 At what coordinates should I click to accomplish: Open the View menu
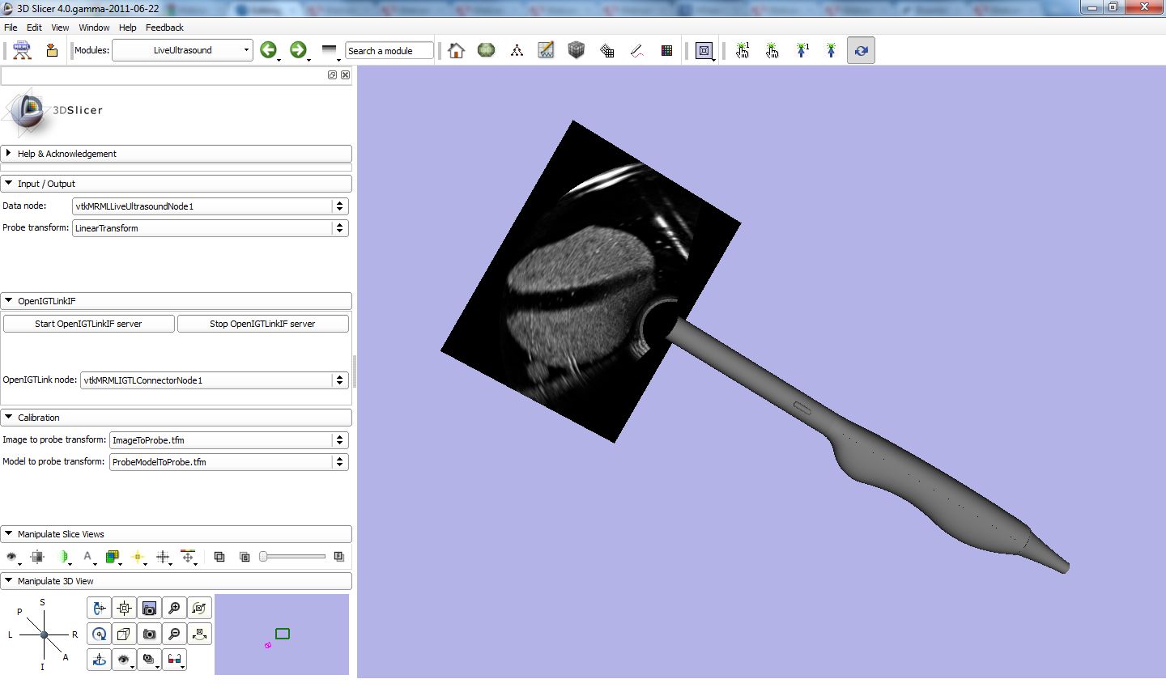(60, 28)
